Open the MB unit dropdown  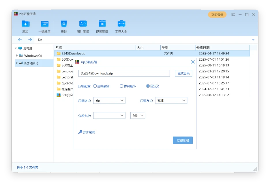[x=138, y=116]
